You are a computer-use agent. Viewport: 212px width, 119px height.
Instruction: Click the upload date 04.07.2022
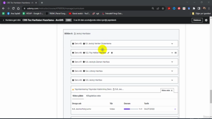(x=149, y=109)
